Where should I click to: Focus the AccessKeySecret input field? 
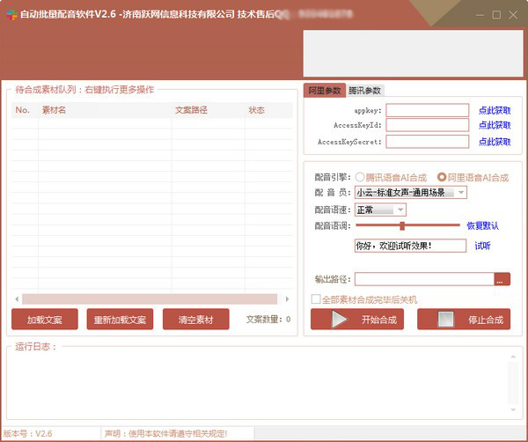(x=428, y=142)
